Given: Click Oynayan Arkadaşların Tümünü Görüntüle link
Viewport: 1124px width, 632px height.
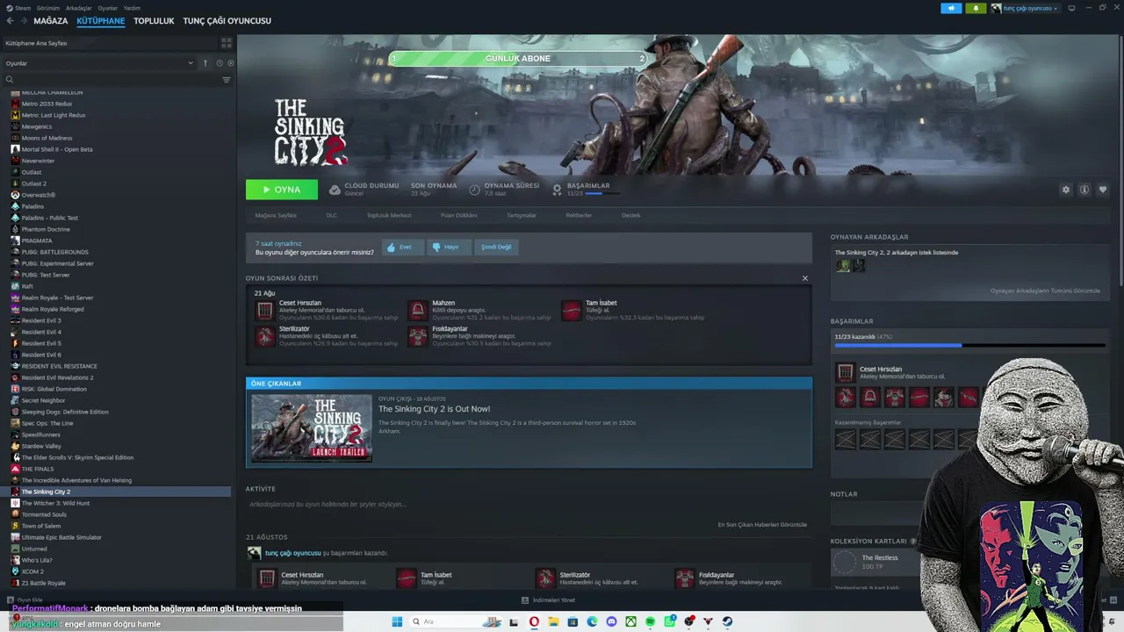Looking at the screenshot, I should pos(1045,291).
